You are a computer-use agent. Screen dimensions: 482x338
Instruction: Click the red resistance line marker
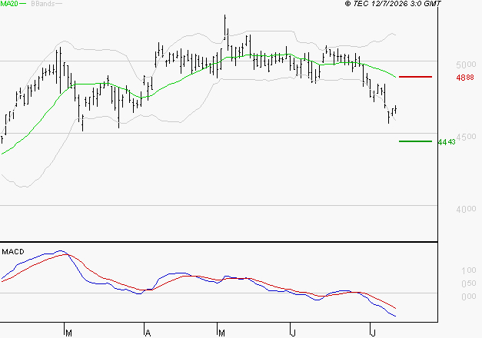pyautogui.click(x=415, y=77)
